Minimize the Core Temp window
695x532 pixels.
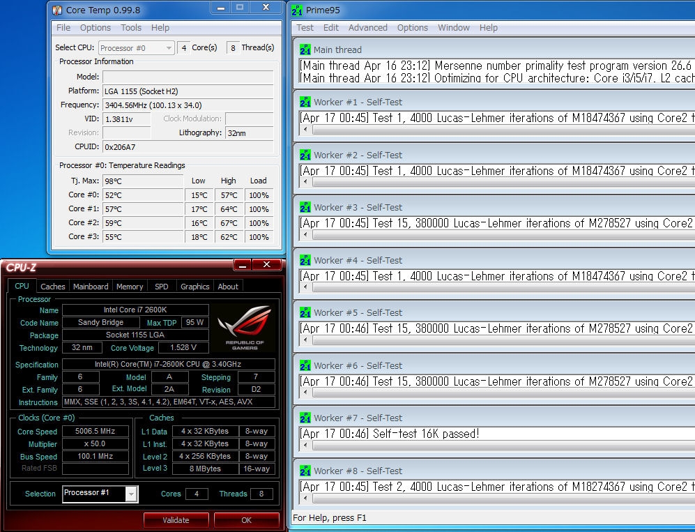click(x=221, y=8)
